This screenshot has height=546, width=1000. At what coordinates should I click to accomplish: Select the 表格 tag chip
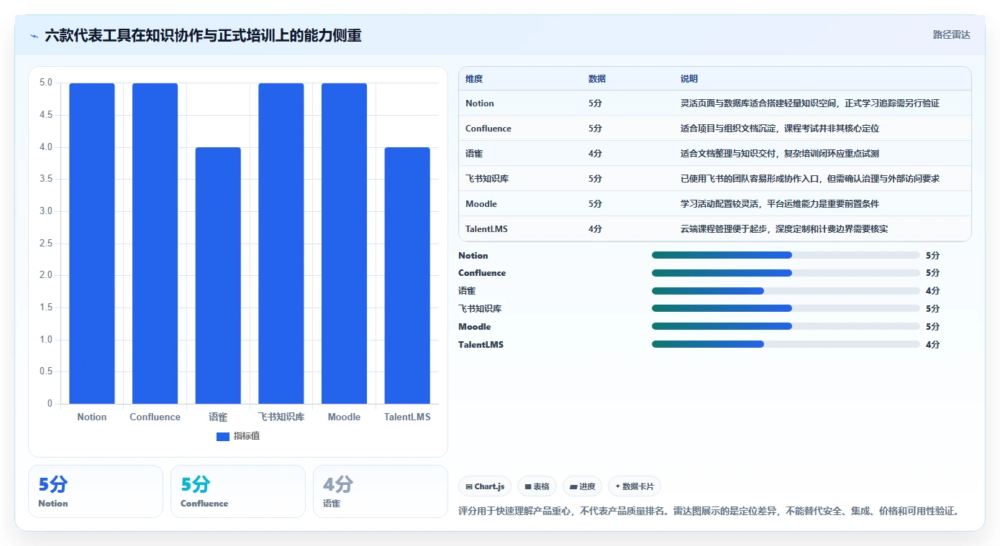[537, 486]
